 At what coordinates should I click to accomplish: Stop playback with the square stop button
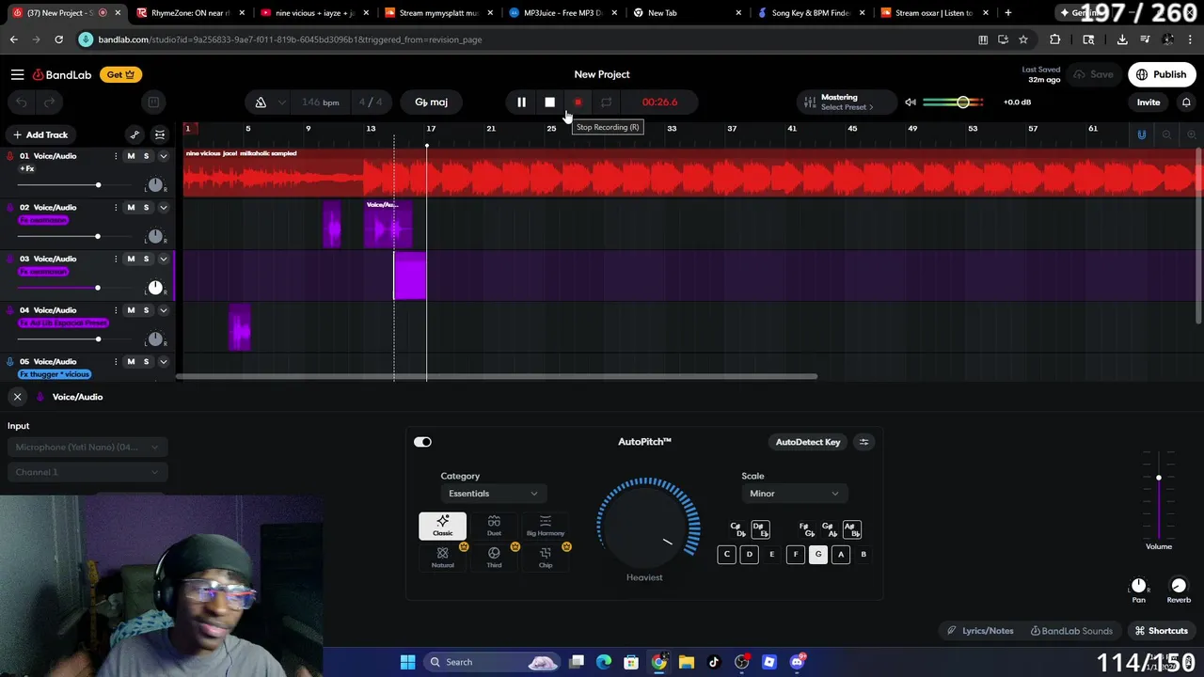pyautogui.click(x=549, y=102)
